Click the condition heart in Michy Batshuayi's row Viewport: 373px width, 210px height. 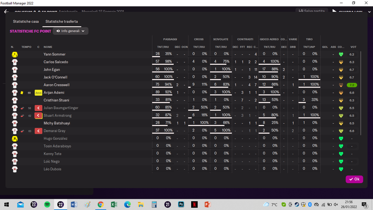coord(341,123)
